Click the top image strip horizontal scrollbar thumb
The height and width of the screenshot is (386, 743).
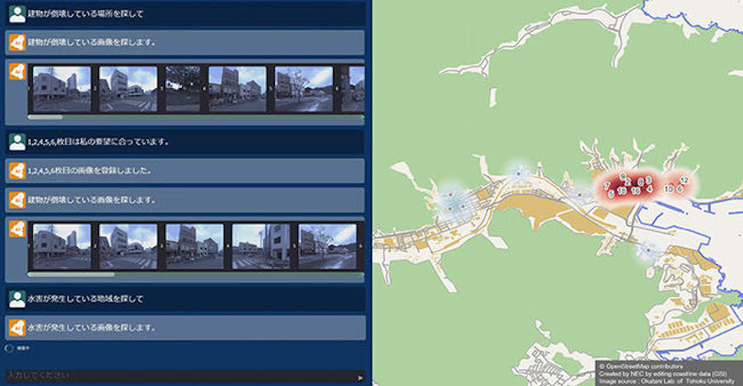click(x=45, y=117)
